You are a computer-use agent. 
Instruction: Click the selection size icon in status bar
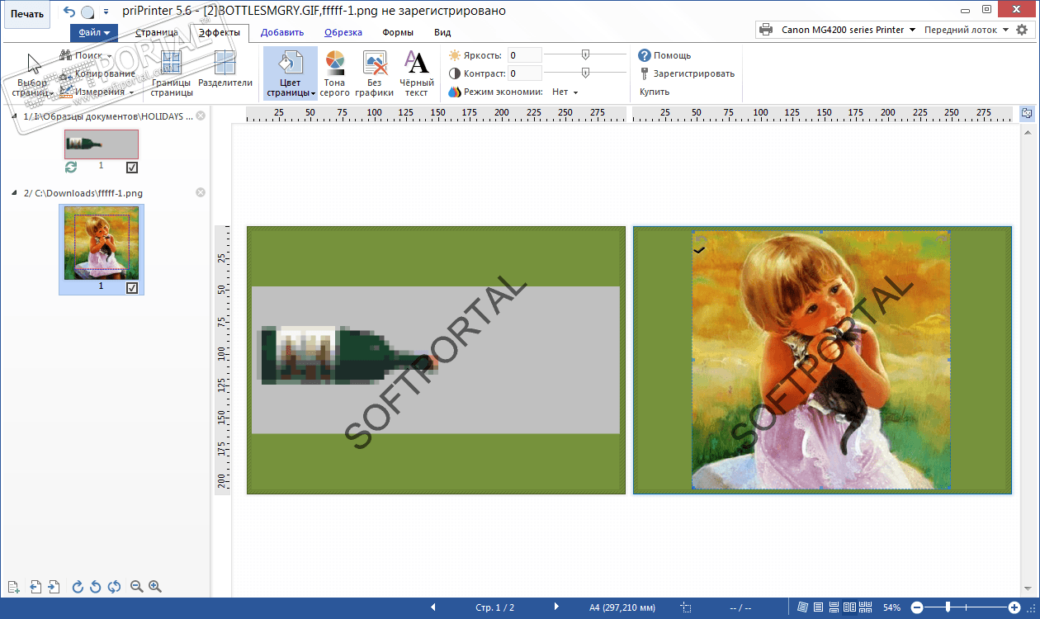(x=685, y=607)
